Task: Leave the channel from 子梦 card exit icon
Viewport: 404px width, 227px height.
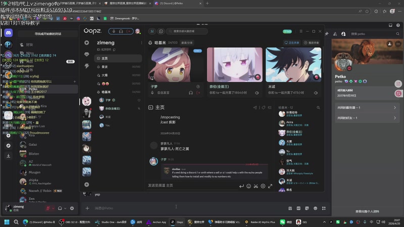Action: click(198, 93)
